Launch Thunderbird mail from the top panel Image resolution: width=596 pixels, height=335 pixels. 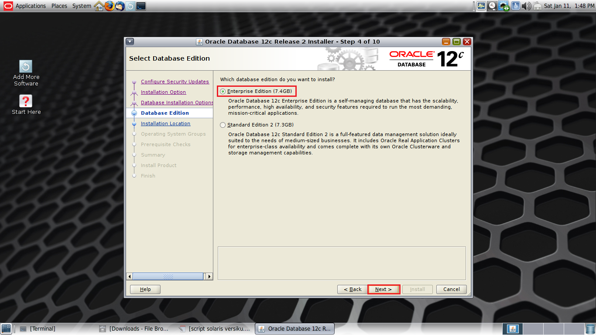(120, 6)
